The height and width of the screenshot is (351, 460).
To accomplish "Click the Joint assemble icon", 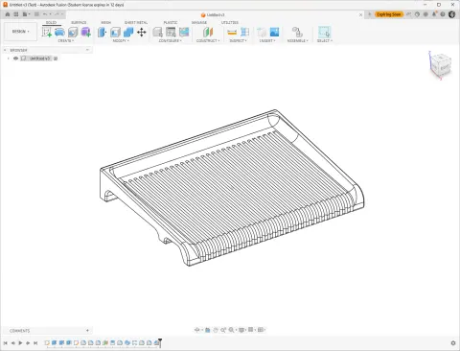I will pyautogui.click(x=297, y=32).
